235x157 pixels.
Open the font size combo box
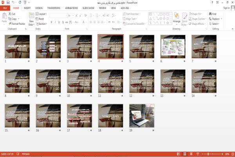(71, 15)
